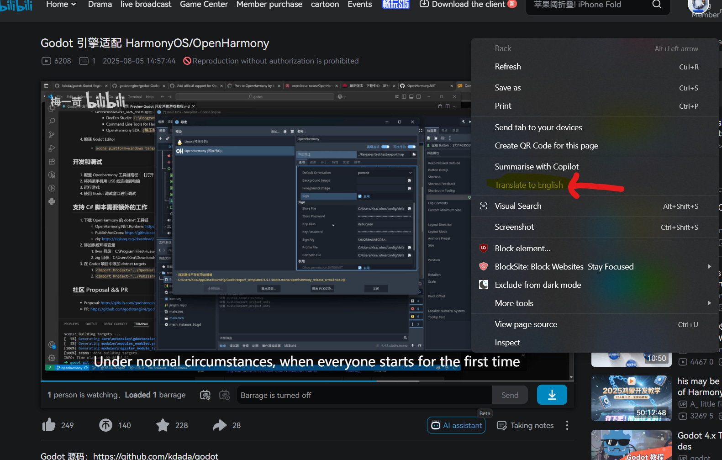
Task: Expand the More tools submenu arrow
Action: 709,303
